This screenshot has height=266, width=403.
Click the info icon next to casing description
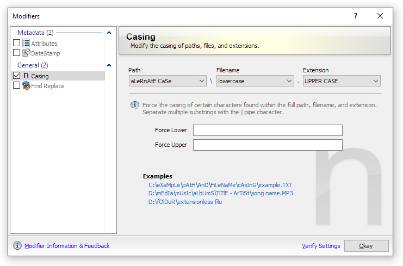pos(134,104)
